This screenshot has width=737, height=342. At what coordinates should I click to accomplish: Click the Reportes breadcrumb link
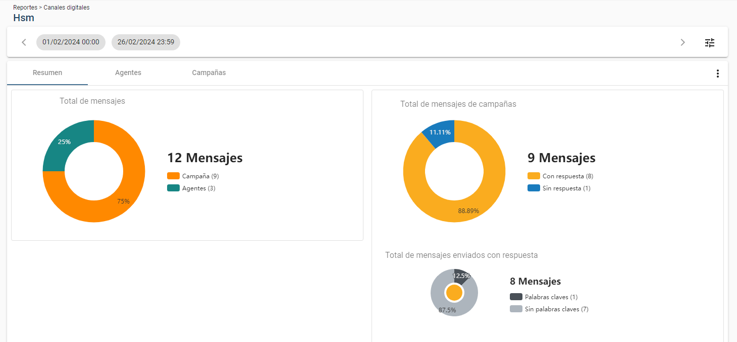(x=25, y=8)
